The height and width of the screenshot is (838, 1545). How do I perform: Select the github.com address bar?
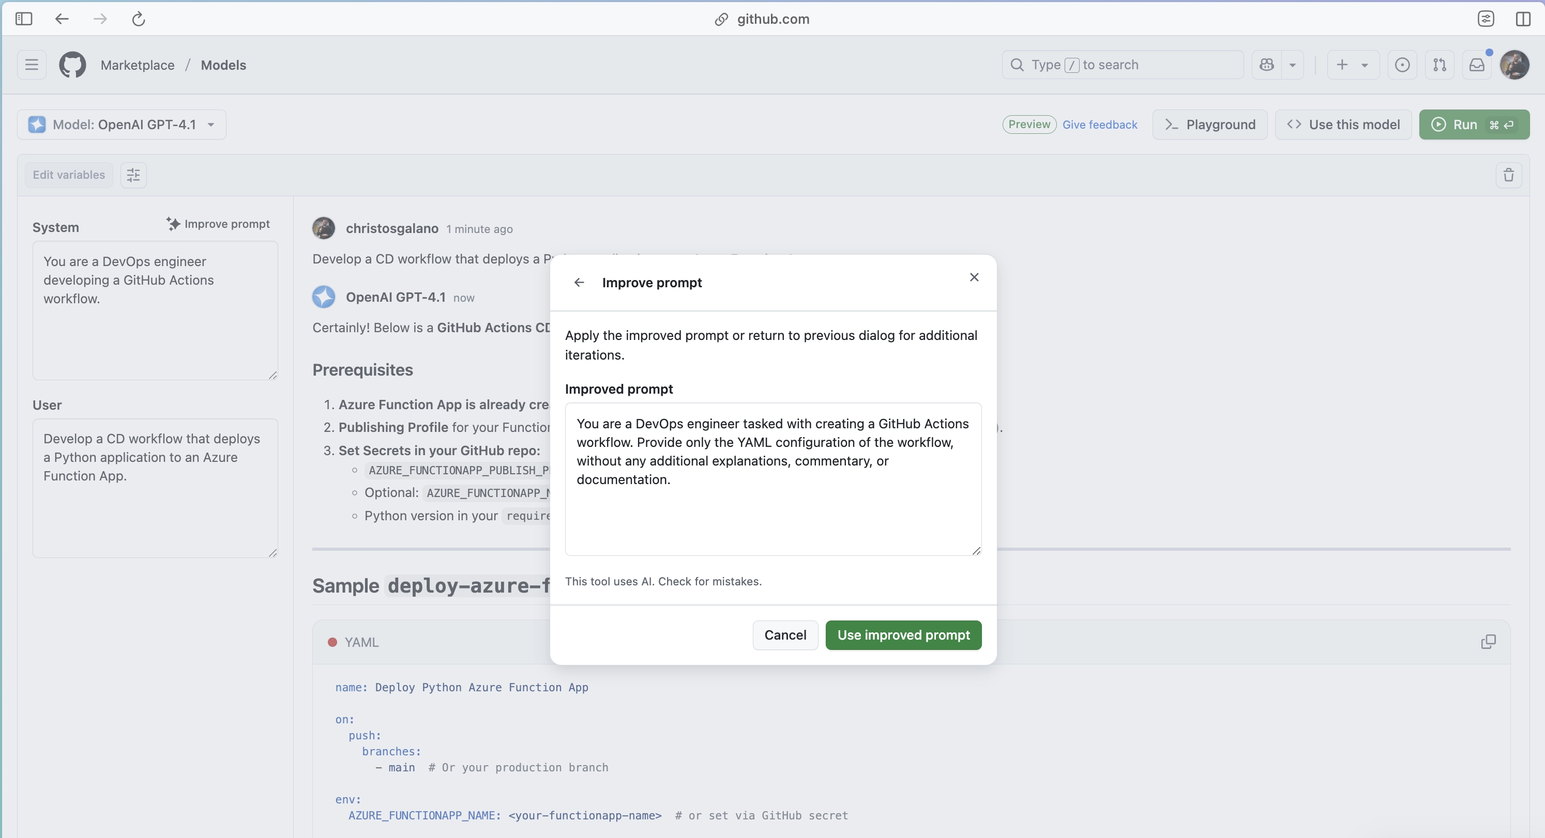coord(762,19)
